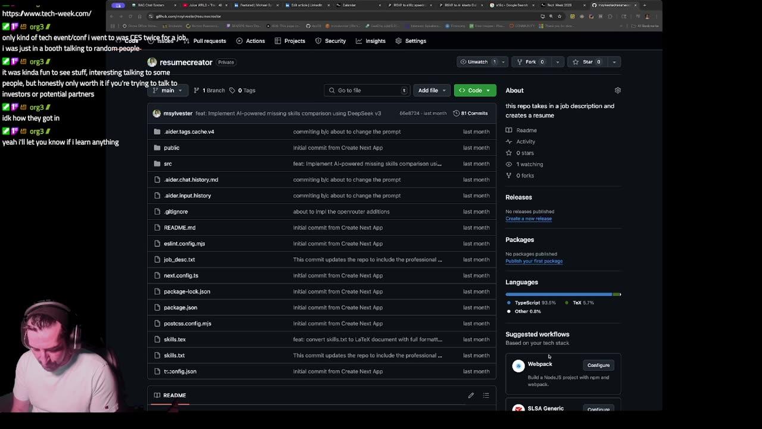This screenshot has height=429, width=762.
Task: Click the .aider.tags.cache.v4 folder icon
Action: click(x=157, y=132)
